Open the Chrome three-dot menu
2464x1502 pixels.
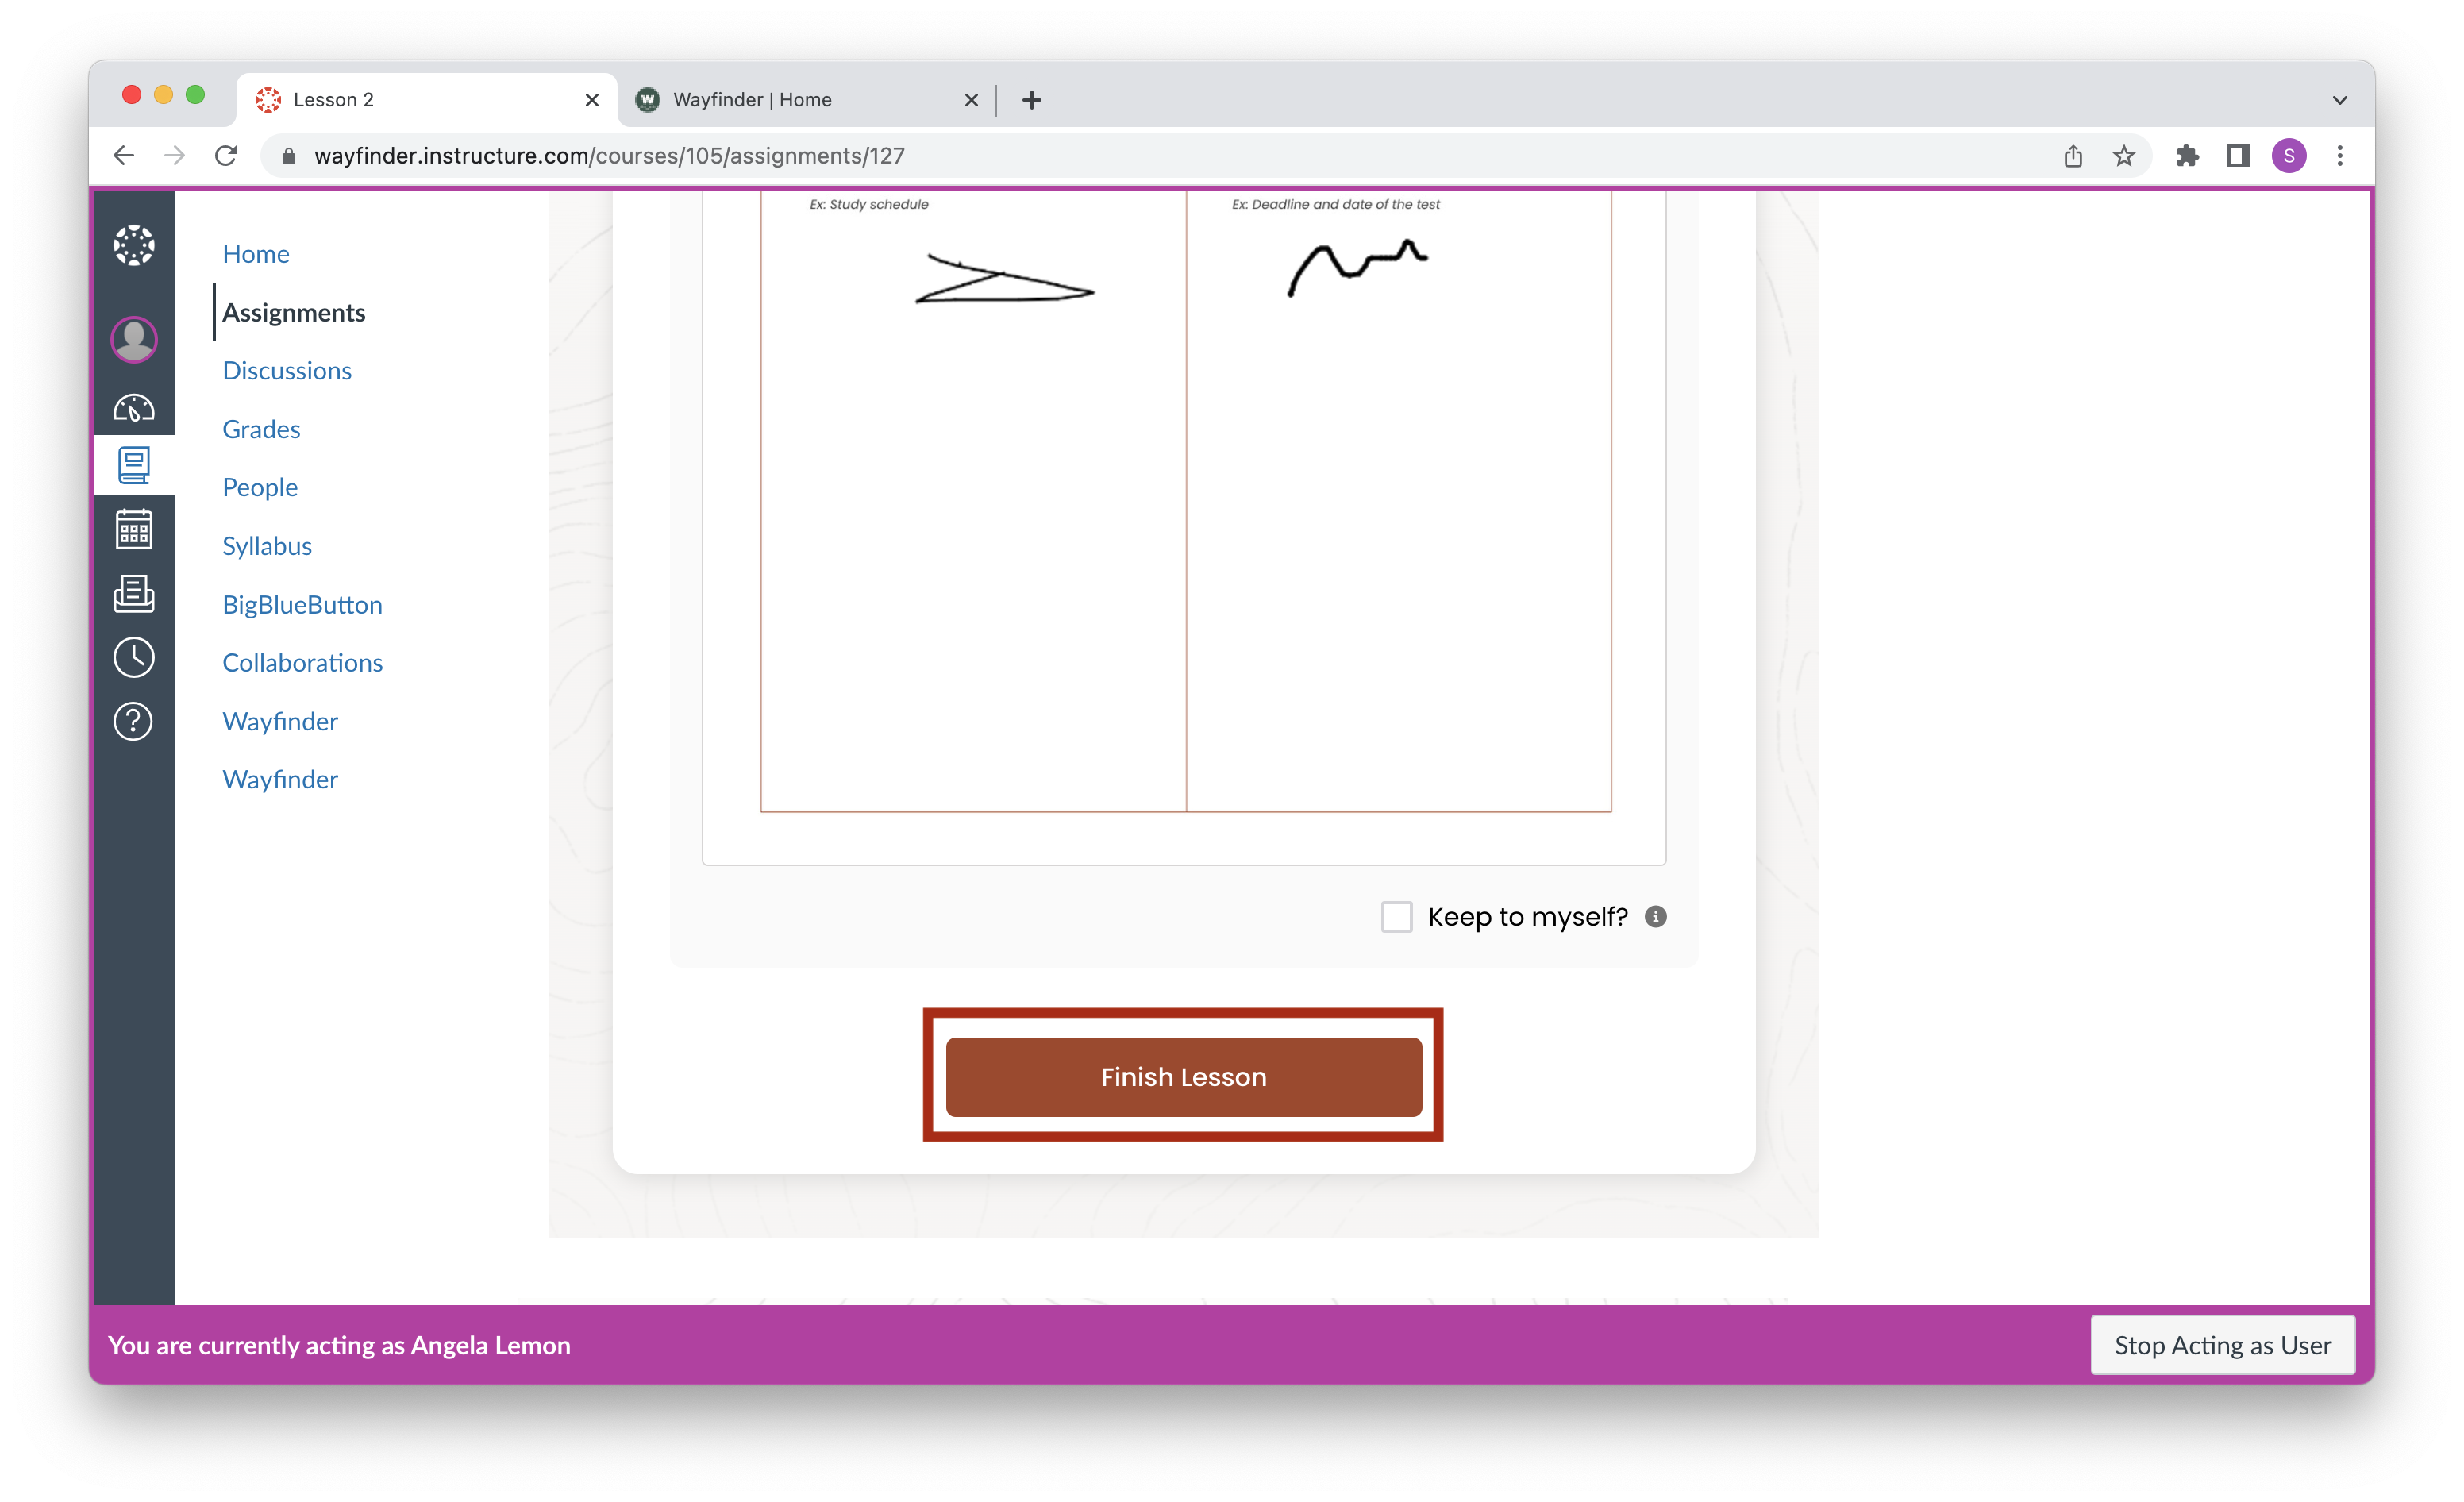(x=2340, y=156)
